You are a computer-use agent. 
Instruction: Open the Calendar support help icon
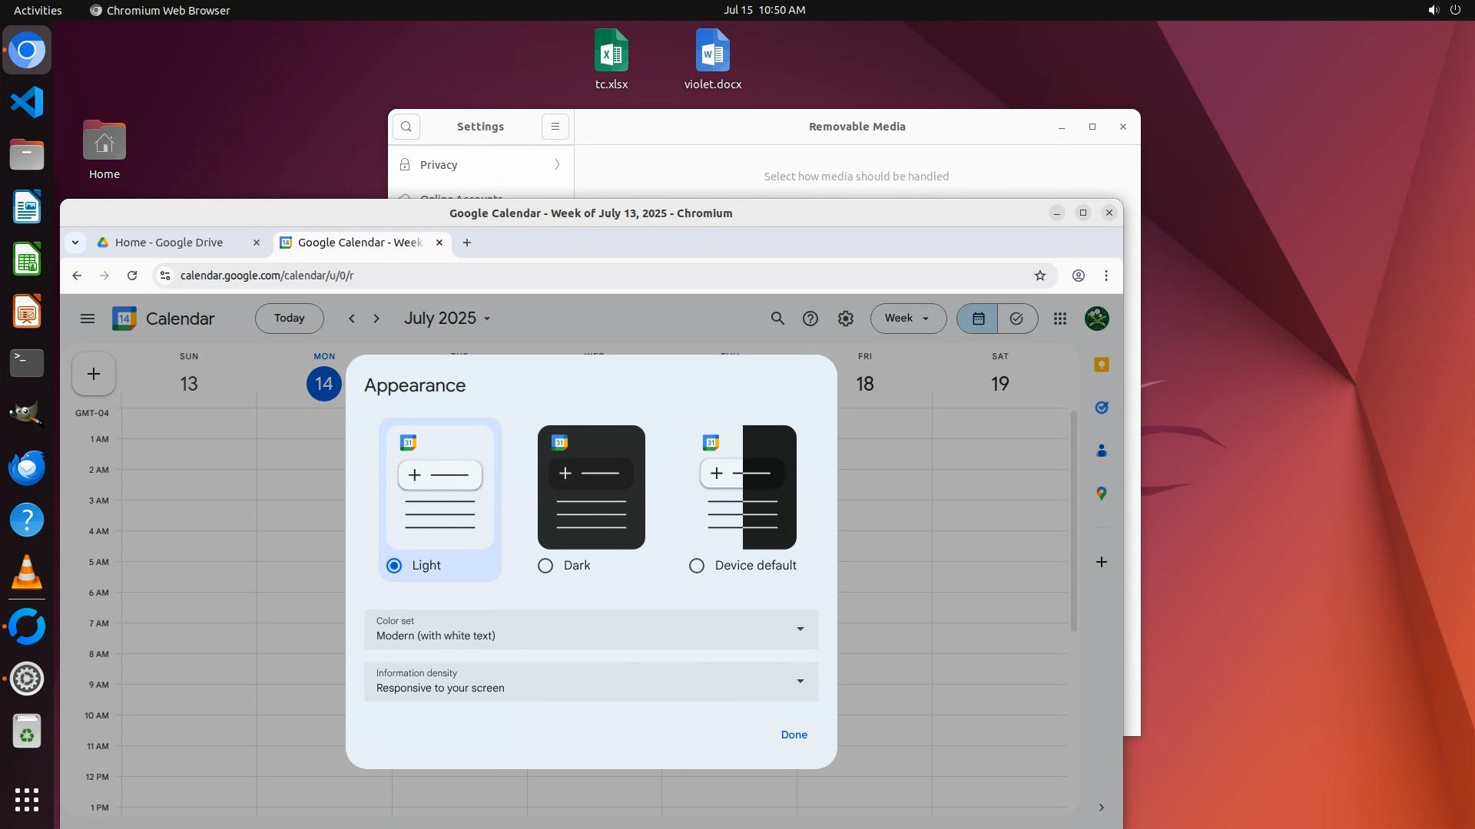810,319
